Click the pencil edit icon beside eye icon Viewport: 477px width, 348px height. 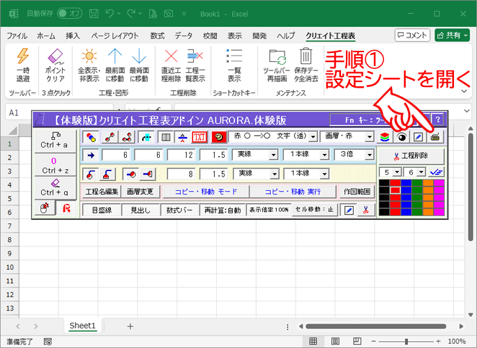click(x=418, y=137)
